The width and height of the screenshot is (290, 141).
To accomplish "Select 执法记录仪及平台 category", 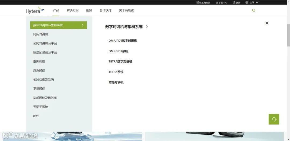I will pyautogui.click(x=45, y=52).
